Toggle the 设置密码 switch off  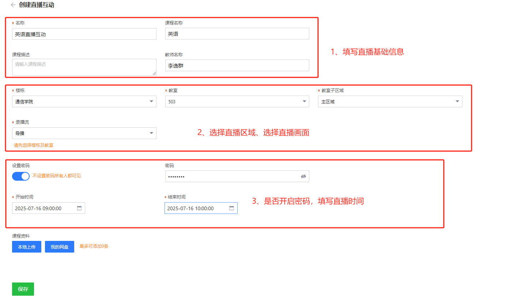[21, 176]
